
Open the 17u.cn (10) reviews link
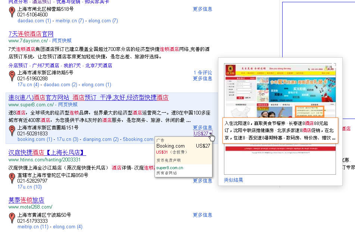pyautogui.click(x=29, y=187)
